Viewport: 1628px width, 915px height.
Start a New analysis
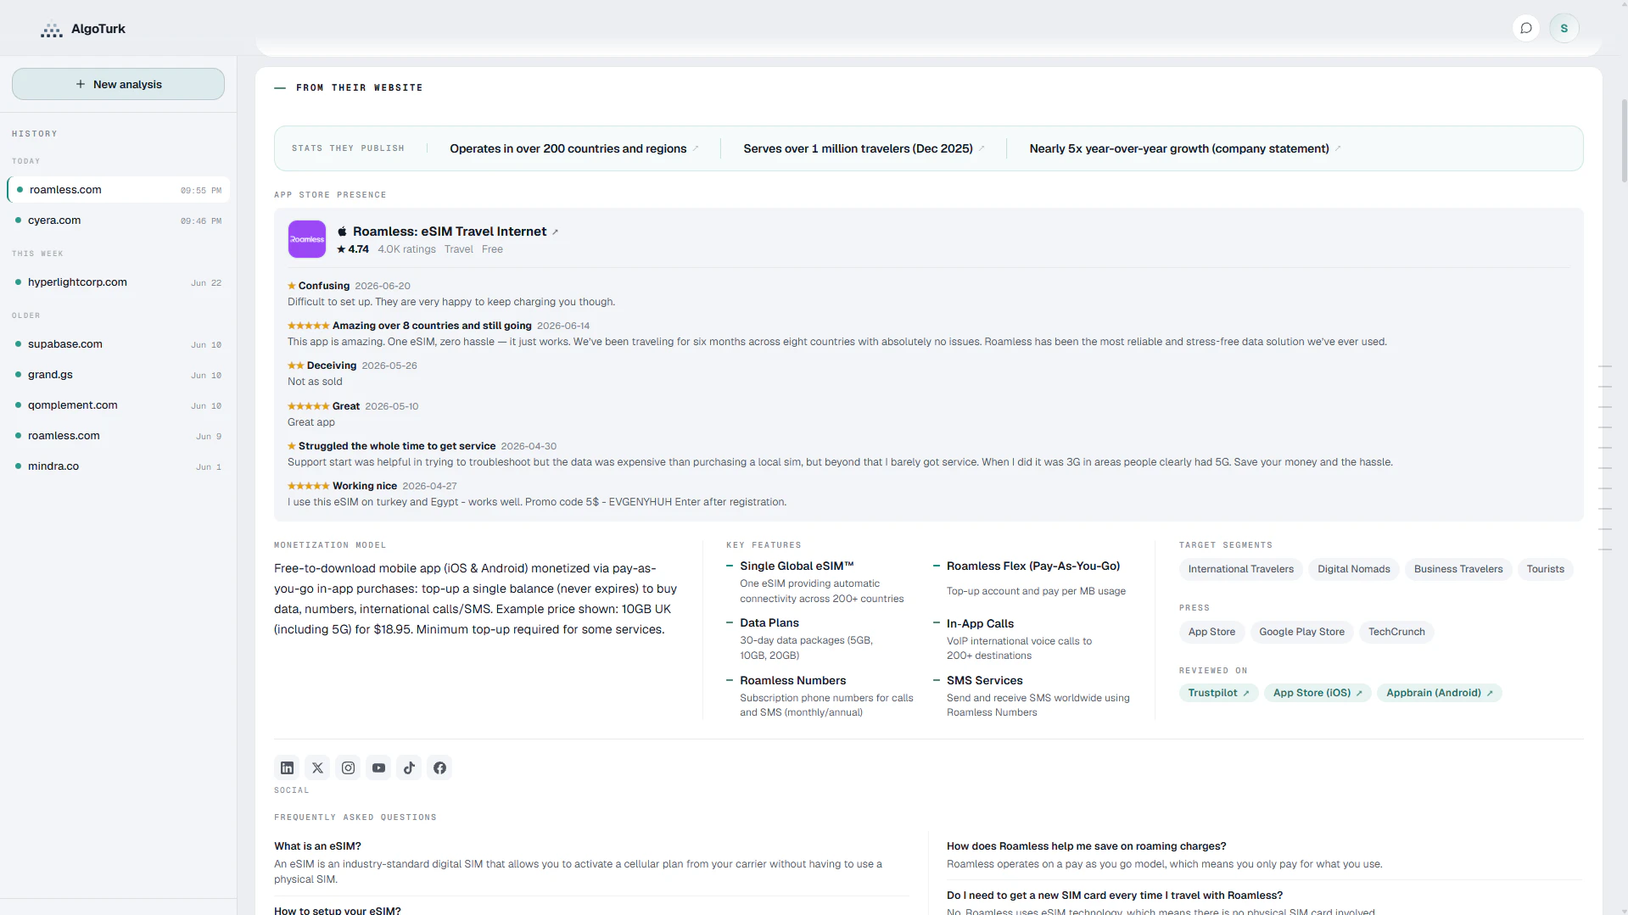click(x=118, y=84)
